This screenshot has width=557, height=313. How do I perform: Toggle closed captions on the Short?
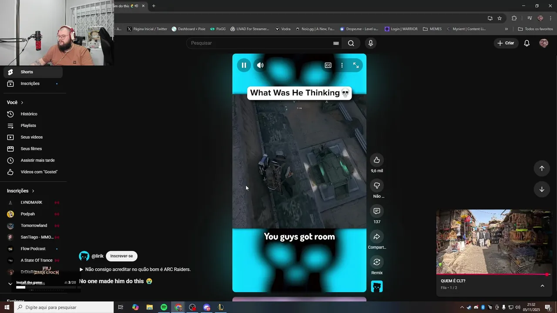click(328, 65)
